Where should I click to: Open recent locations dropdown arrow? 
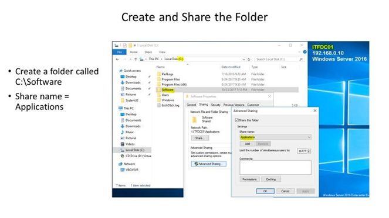[x=130, y=59]
